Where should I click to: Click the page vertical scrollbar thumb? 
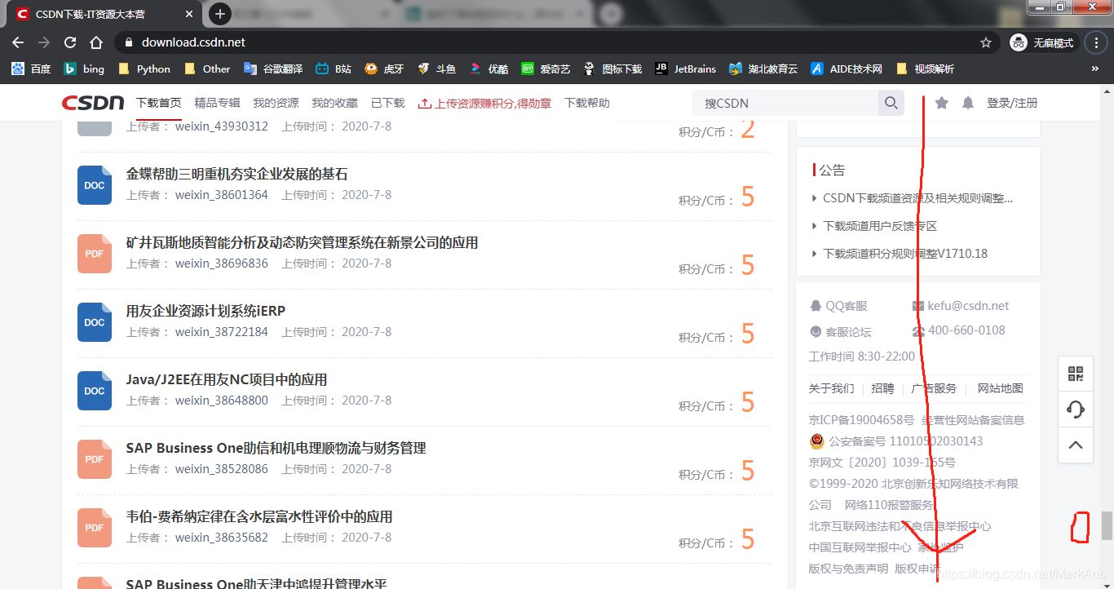pyautogui.click(x=1107, y=525)
